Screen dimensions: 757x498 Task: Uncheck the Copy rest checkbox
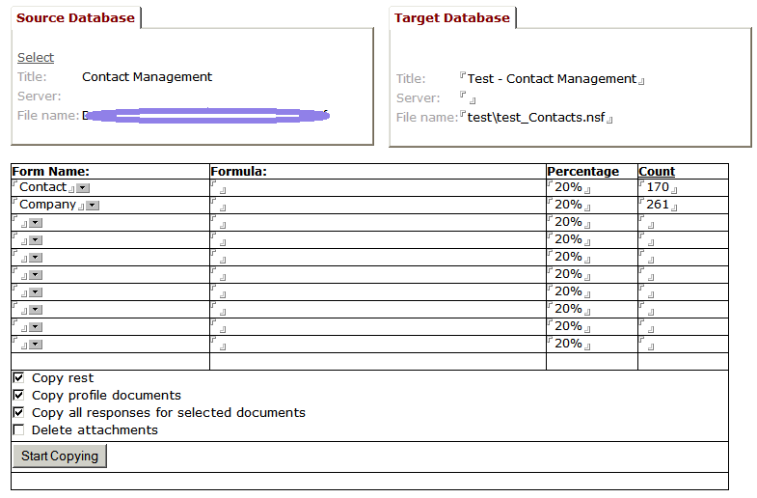(x=19, y=377)
